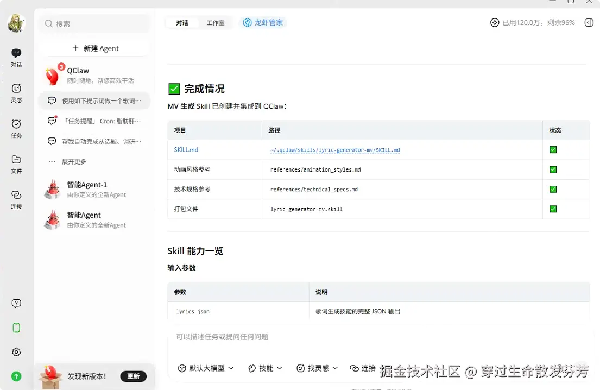Open the 龙虾管家 tab
The image size is (600, 390).
263,23
